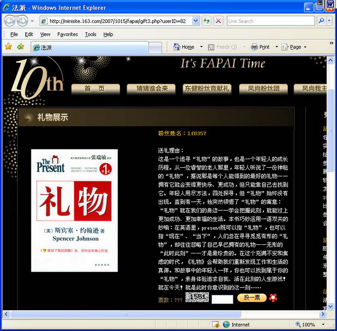Click the horizontal scroll left arrow
This screenshot has height=331, width=337.
6,314
